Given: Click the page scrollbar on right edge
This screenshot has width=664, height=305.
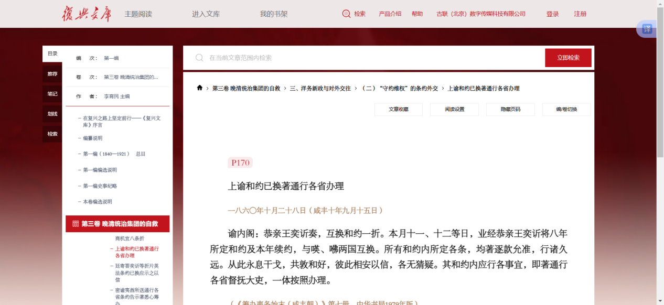Looking at the screenshot, I should tap(660, 157).
